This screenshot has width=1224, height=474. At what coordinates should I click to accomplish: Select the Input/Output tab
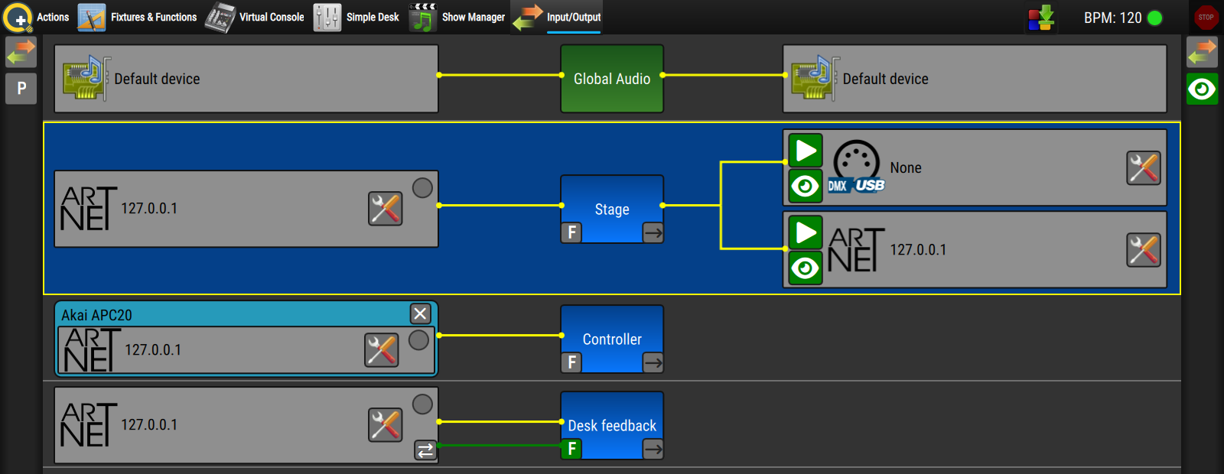(x=557, y=17)
